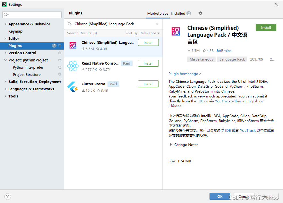Open the help question mark button
The width and height of the screenshot is (283, 203).
(7, 196)
